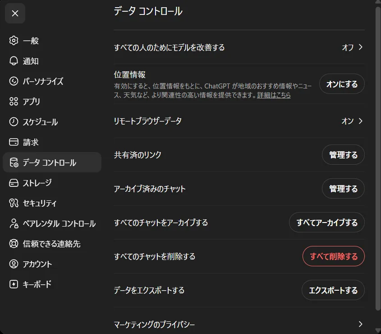Open the 詳細はこちら link
381x334 pixels.
tap(274, 95)
